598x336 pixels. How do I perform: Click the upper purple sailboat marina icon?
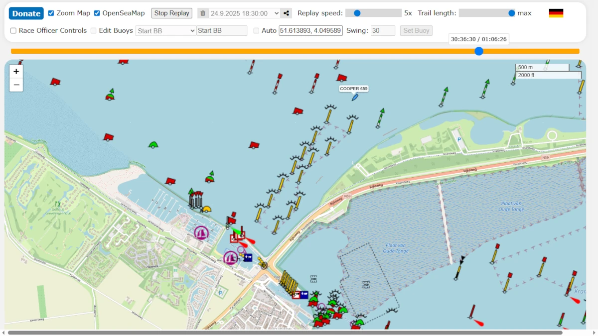coord(201,232)
